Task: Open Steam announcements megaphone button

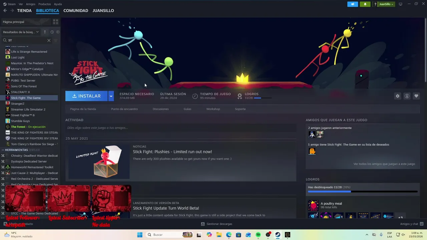Action: tap(352, 4)
